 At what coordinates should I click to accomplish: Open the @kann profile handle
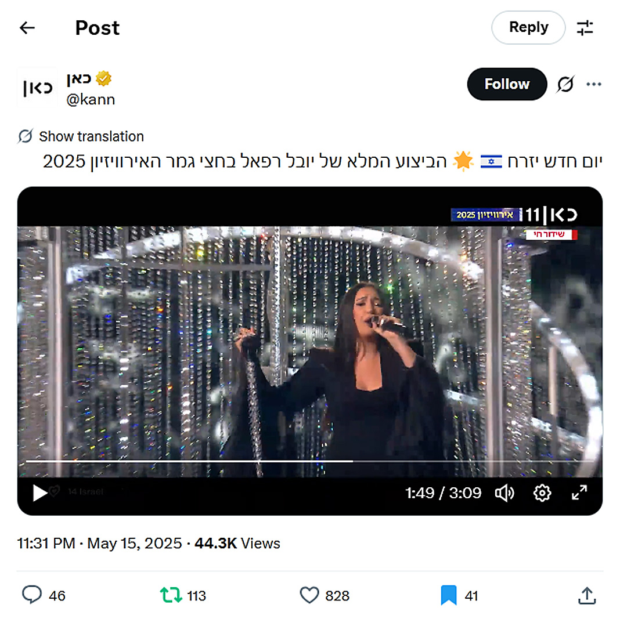click(x=91, y=100)
